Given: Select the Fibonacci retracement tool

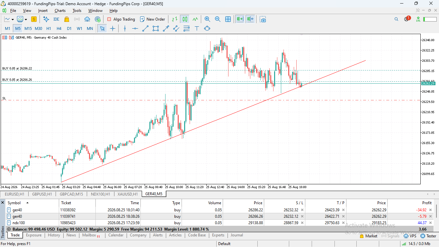Looking at the screenshot, I should coord(186,28).
